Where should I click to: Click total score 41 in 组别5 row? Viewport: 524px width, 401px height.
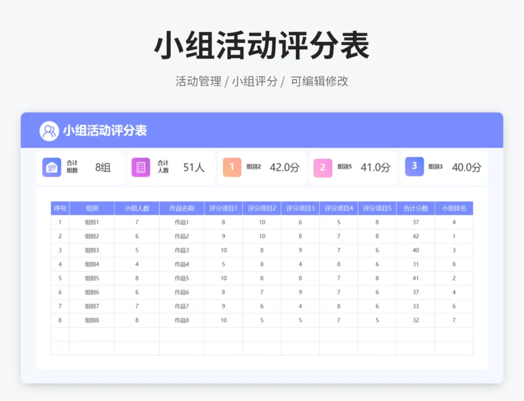pos(415,279)
